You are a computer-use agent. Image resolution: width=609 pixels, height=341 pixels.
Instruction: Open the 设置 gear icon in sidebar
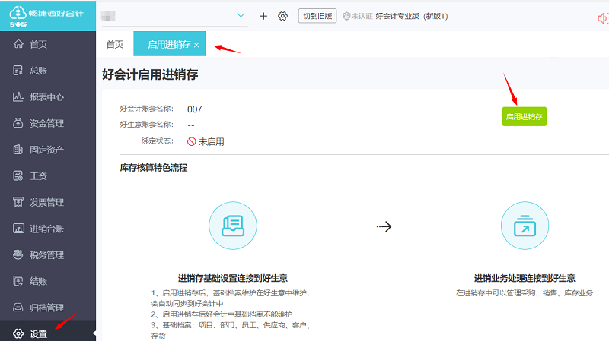pos(18,333)
